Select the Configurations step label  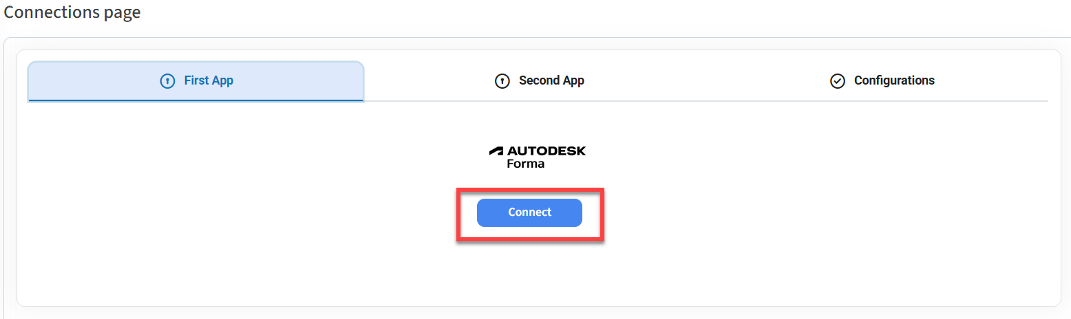pyautogui.click(x=894, y=81)
